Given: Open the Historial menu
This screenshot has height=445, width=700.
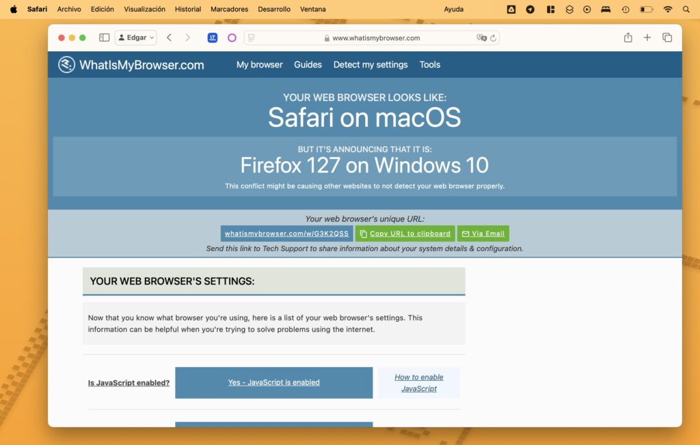Looking at the screenshot, I should point(188,9).
